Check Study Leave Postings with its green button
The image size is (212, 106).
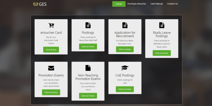(162, 53)
